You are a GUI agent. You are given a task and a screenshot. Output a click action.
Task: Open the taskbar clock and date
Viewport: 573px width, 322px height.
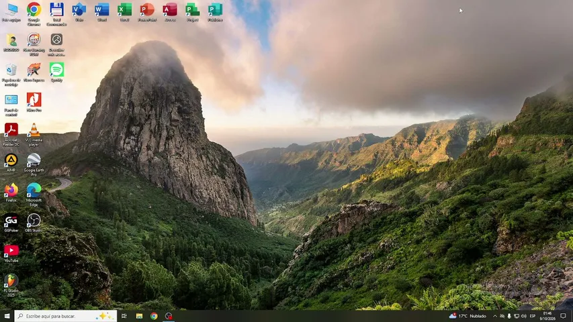point(547,316)
